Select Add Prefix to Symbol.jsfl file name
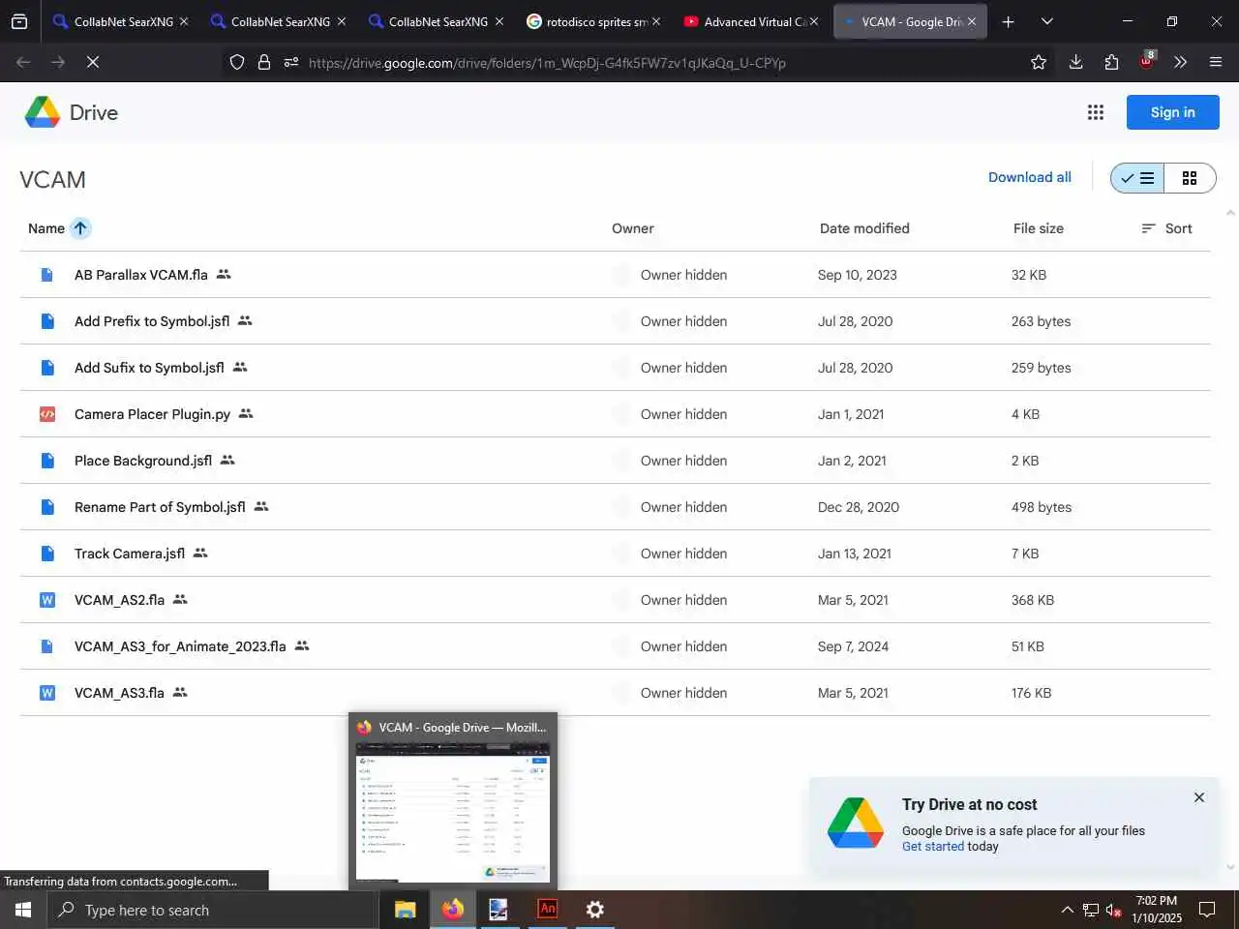The height and width of the screenshot is (929, 1239). coord(152,321)
